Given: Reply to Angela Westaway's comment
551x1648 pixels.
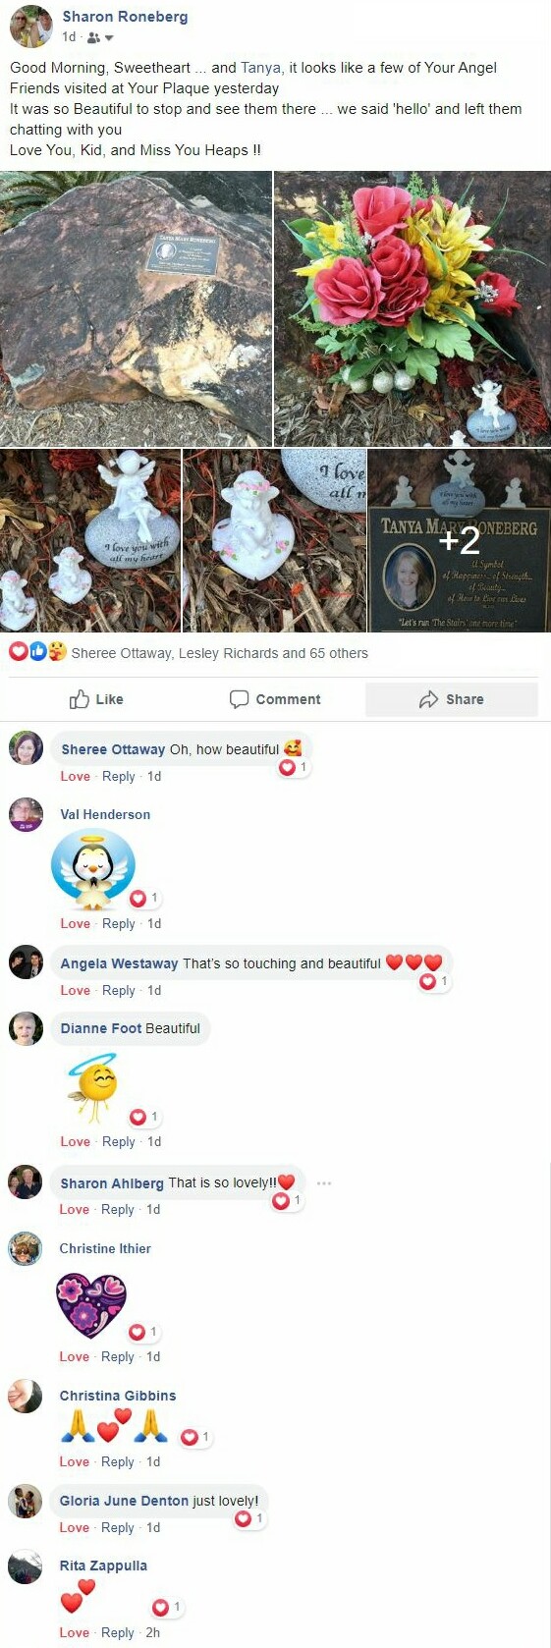Looking at the screenshot, I should pyautogui.click(x=119, y=990).
